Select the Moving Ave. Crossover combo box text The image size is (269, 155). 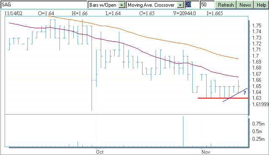(151, 5)
